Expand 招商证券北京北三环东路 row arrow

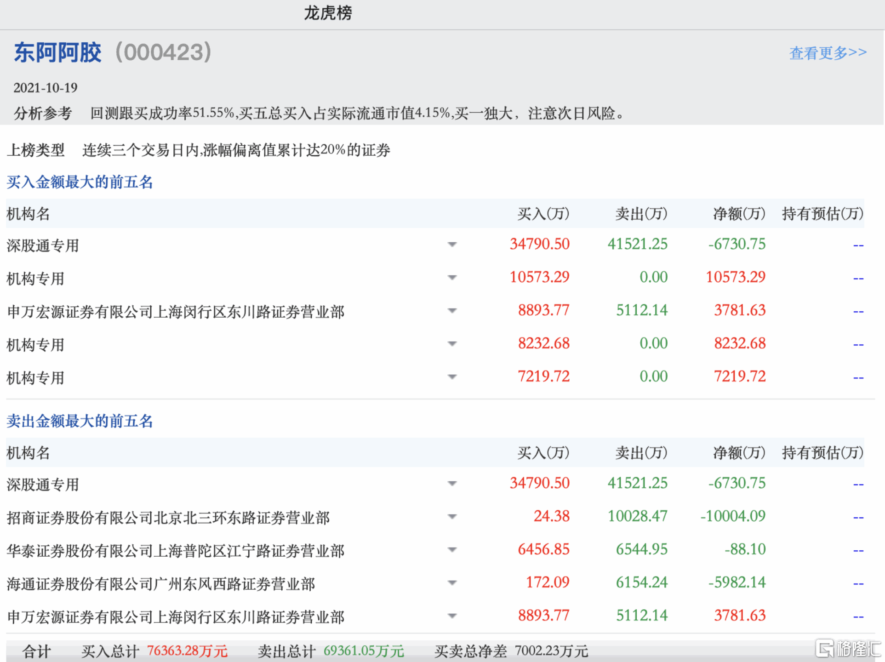(452, 517)
